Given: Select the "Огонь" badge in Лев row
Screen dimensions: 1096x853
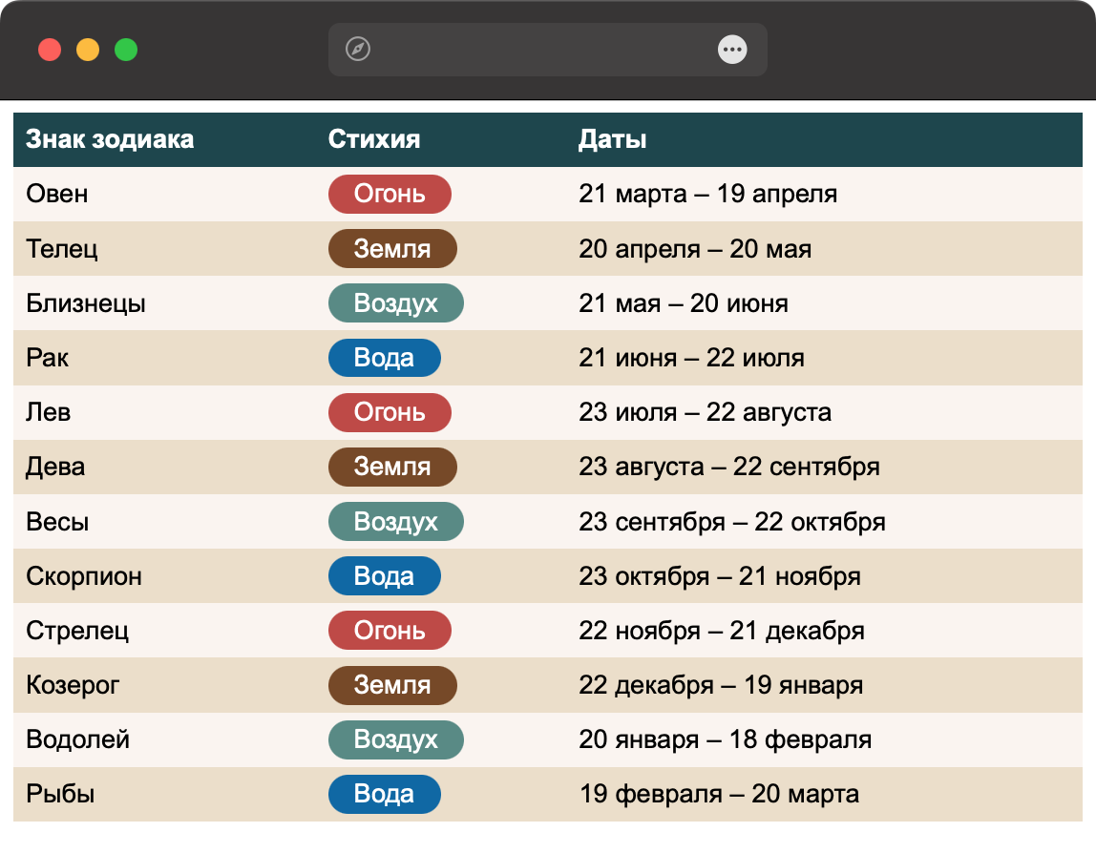Looking at the screenshot, I should [x=390, y=412].
